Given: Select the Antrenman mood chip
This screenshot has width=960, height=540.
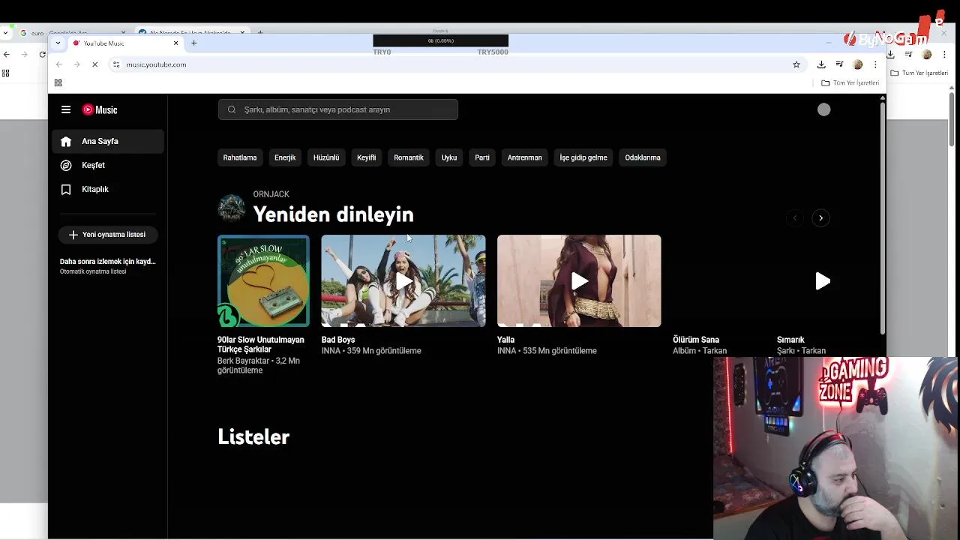Looking at the screenshot, I should click(x=524, y=157).
